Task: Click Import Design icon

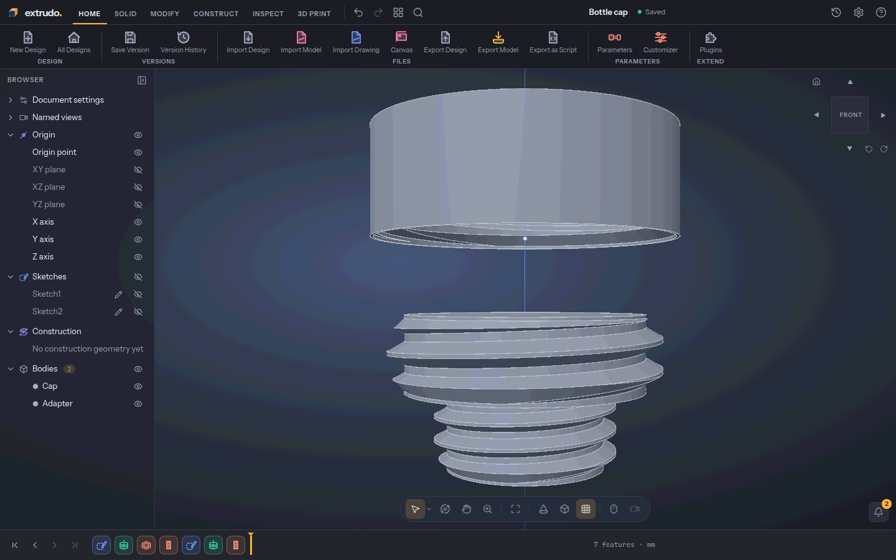Action: (248, 37)
